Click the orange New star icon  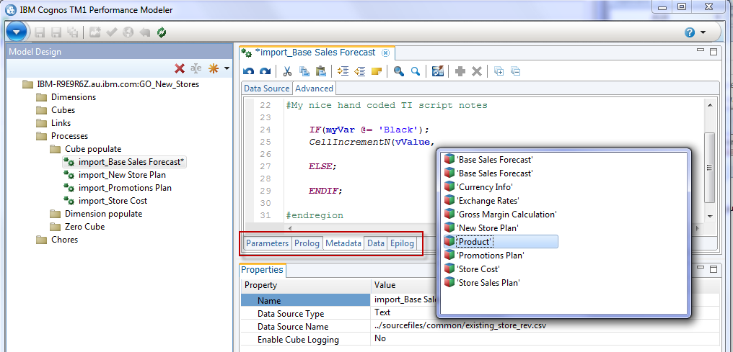[x=213, y=68]
